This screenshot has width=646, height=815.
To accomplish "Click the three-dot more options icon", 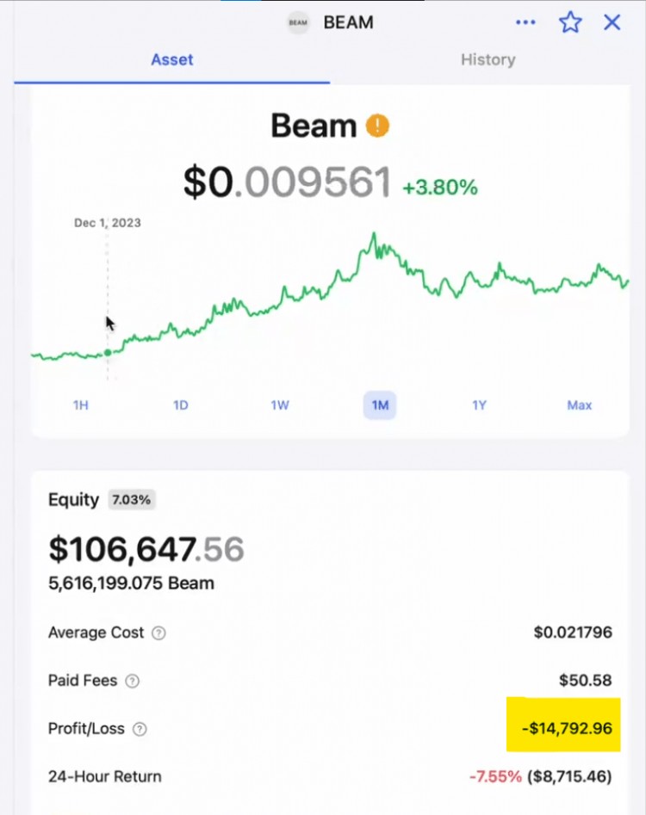I will (x=525, y=22).
